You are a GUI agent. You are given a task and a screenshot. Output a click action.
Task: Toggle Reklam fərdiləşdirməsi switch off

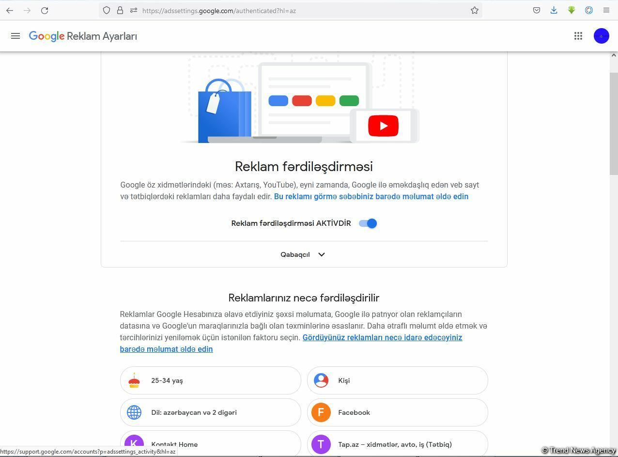368,223
